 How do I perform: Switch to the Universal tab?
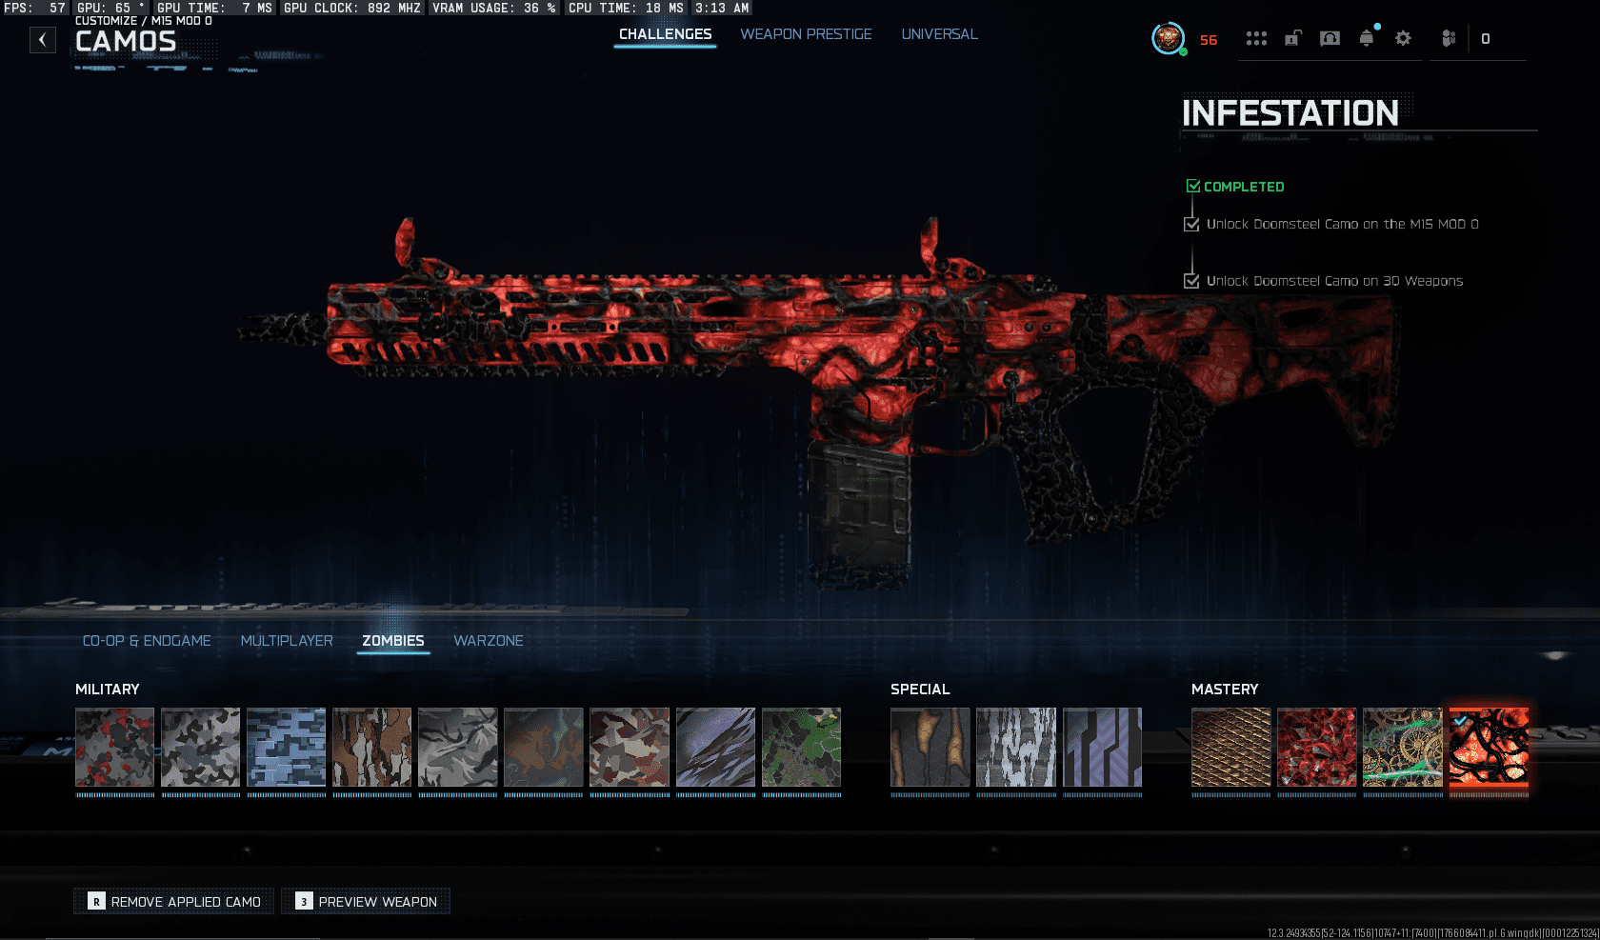(x=939, y=34)
